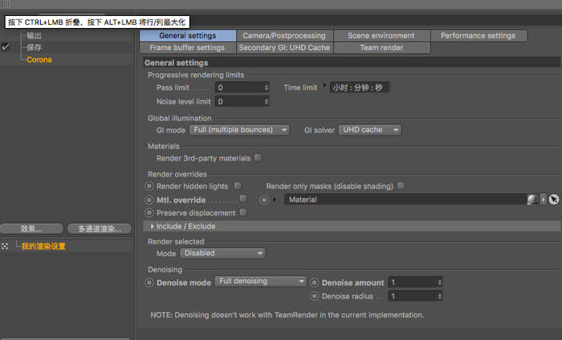Open the Render selected Mode dropdown
562x340 pixels.
click(x=223, y=253)
